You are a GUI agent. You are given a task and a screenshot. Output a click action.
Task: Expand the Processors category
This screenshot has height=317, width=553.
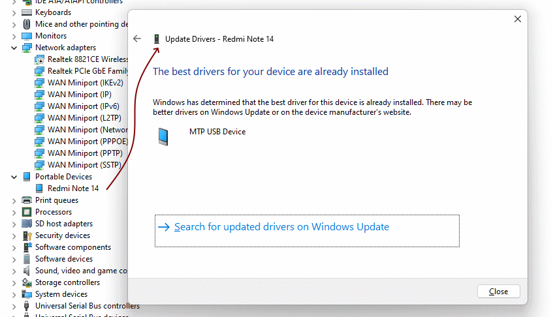14,213
